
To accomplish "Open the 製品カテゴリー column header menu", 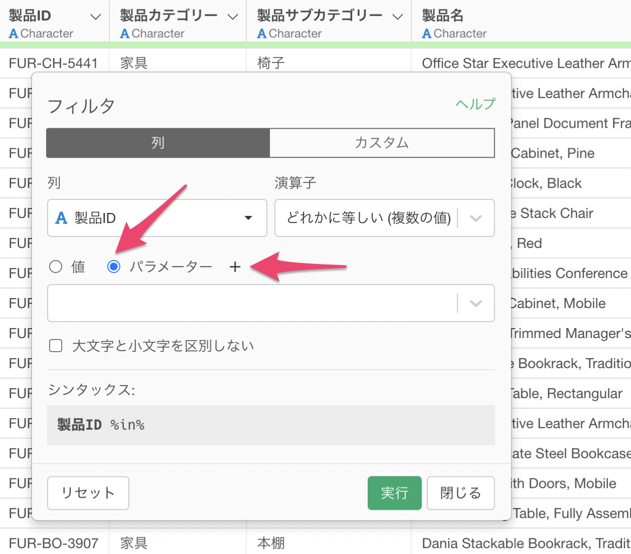I will point(233,17).
